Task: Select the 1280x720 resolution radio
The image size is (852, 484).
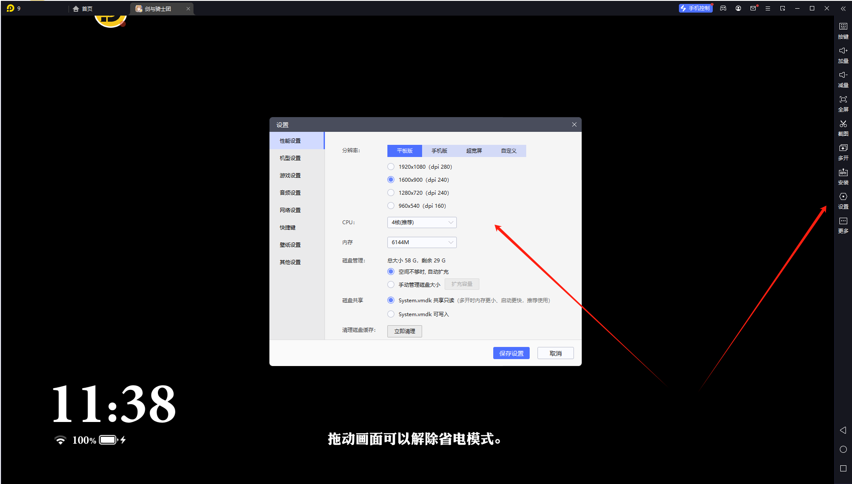Action: tap(391, 193)
